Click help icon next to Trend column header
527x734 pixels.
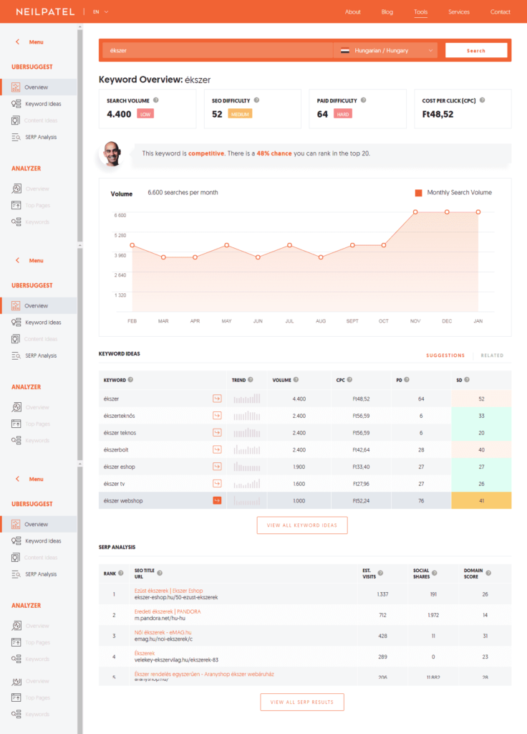[250, 380]
